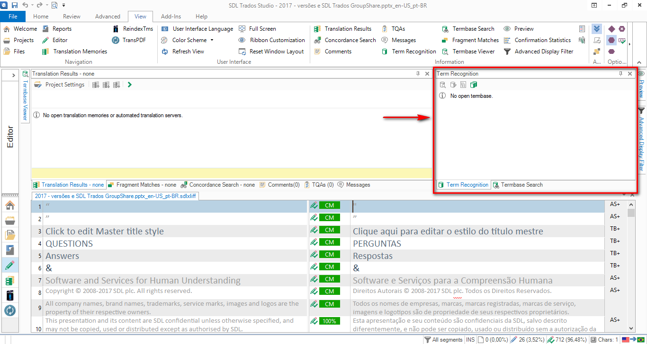
Task: Open Confirmation Statistics from ribbon
Action: pos(537,40)
